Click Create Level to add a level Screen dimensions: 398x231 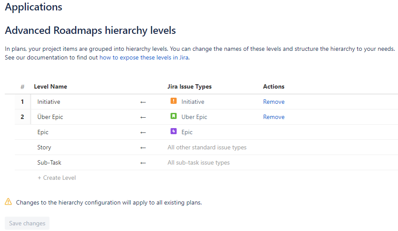pyautogui.click(x=57, y=178)
